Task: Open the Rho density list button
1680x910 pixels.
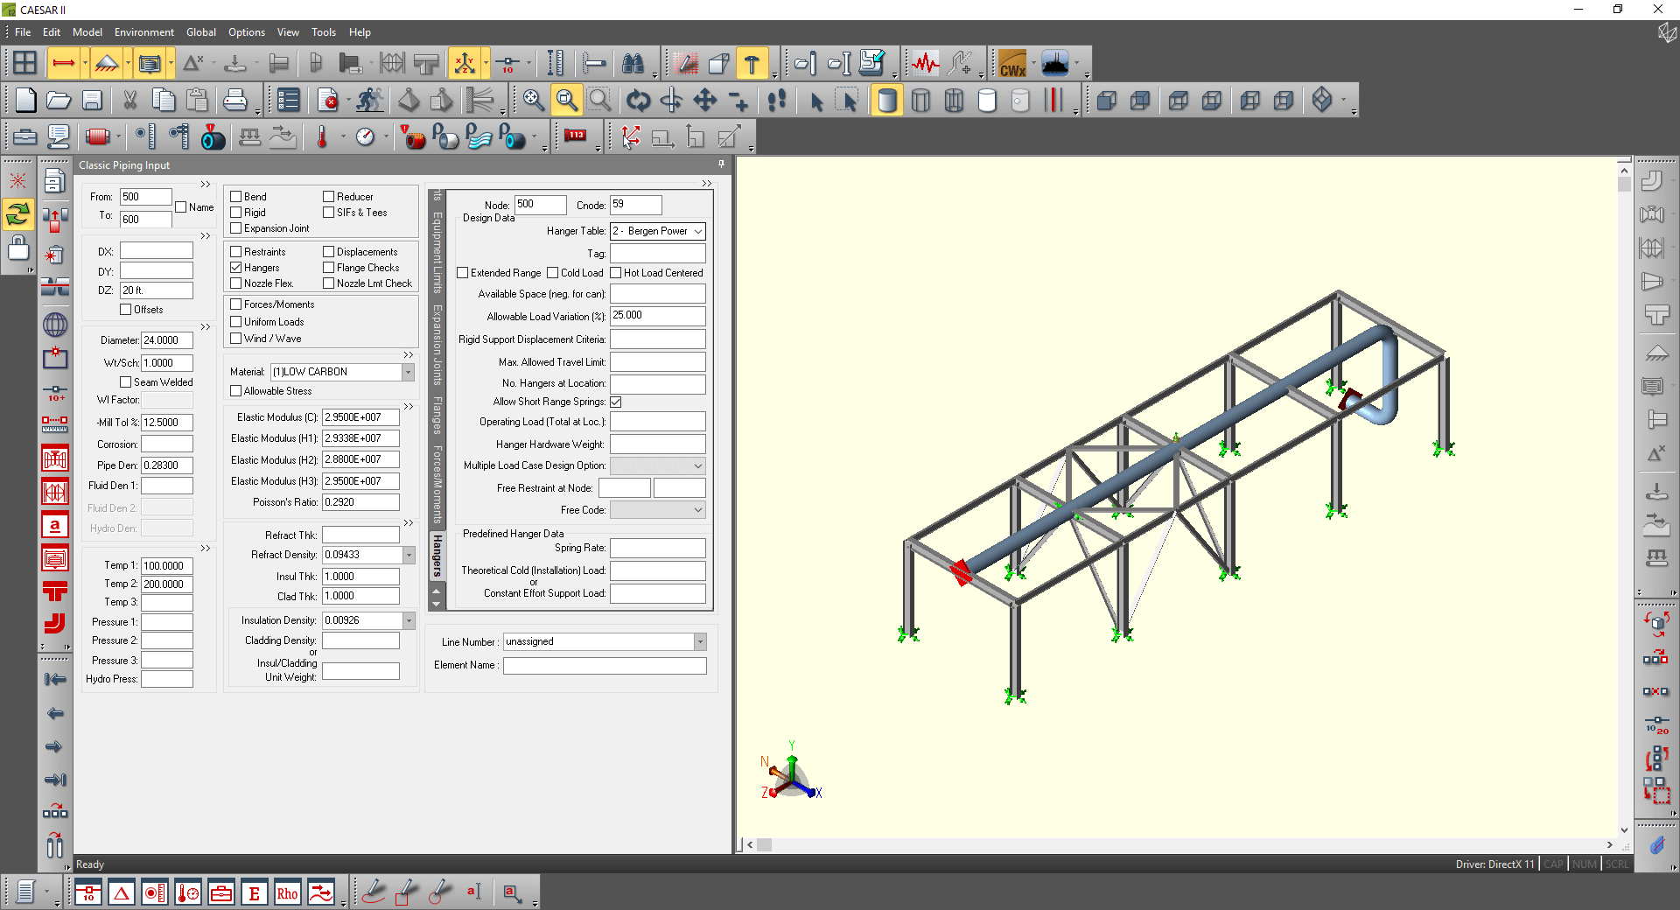Action: pyautogui.click(x=287, y=893)
